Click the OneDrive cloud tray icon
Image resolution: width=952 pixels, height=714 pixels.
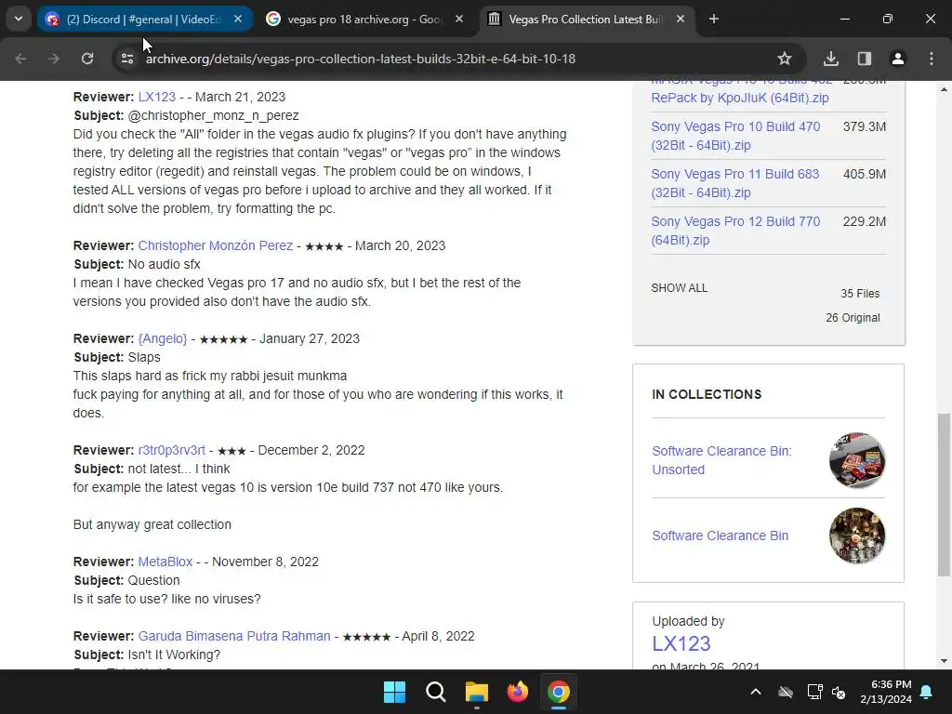(786, 692)
